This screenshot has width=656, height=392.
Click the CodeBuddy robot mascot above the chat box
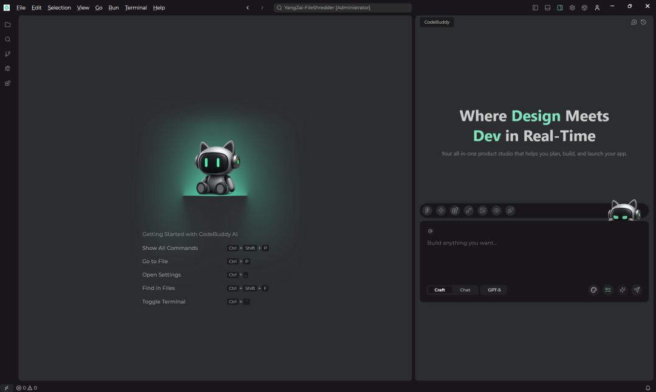[624, 210]
